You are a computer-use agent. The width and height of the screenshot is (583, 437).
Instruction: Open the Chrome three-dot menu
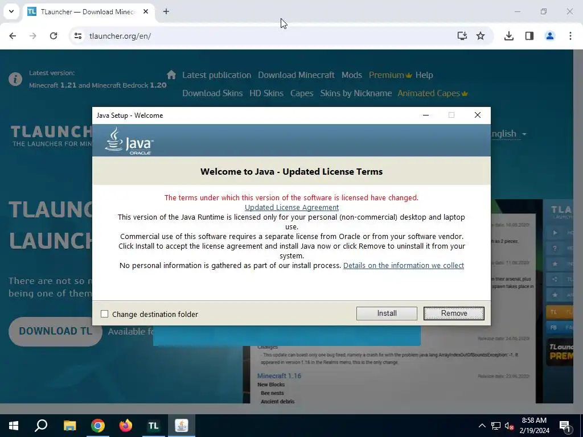(570, 36)
